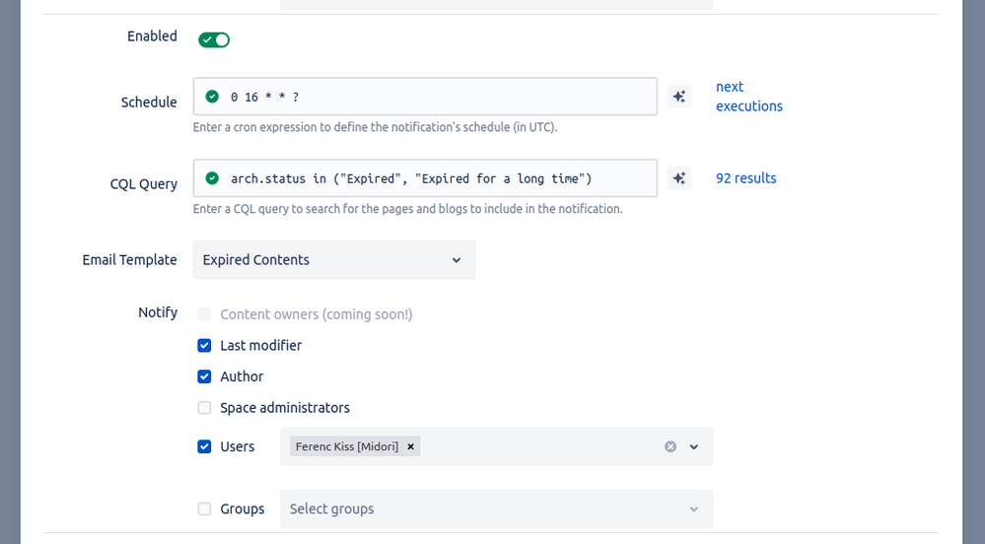Uncheck the Last modifier checkbox

click(204, 345)
